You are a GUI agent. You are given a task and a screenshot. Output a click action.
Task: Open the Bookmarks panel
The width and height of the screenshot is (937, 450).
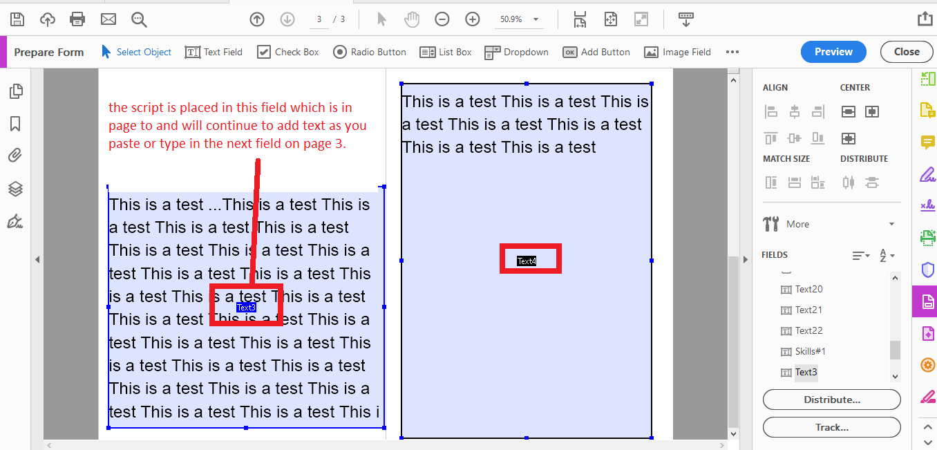[x=17, y=123]
